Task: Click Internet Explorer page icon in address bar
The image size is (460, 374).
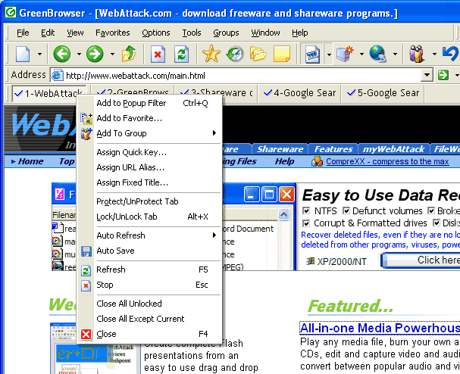Action: pyautogui.click(x=57, y=75)
